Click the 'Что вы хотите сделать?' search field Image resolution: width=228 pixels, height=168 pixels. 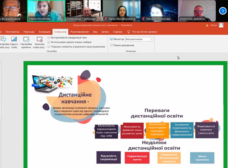point(145,32)
